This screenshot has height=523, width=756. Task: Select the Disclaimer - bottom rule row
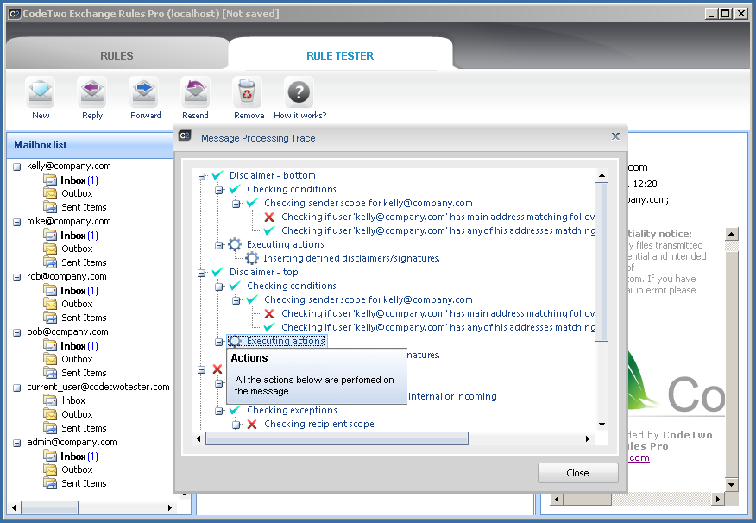(273, 175)
